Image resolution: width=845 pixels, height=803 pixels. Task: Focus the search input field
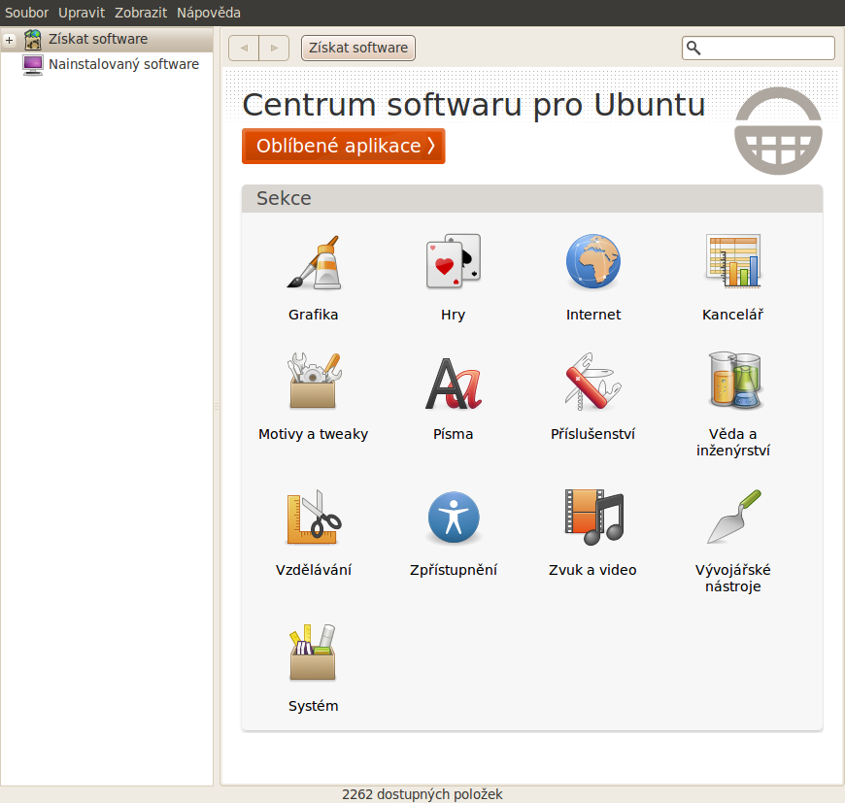[759, 49]
